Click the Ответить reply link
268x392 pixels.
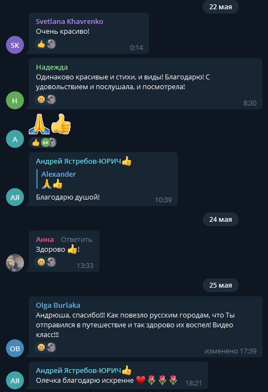(77, 240)
